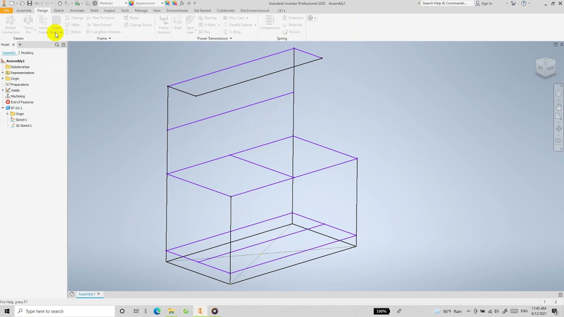Switch to the Sketch ribbon tab

59,11
